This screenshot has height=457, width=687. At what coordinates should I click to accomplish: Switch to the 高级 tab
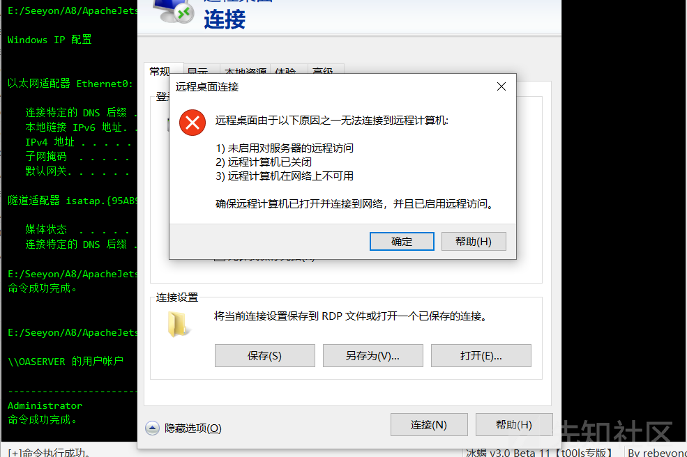[x=324, y=70]
